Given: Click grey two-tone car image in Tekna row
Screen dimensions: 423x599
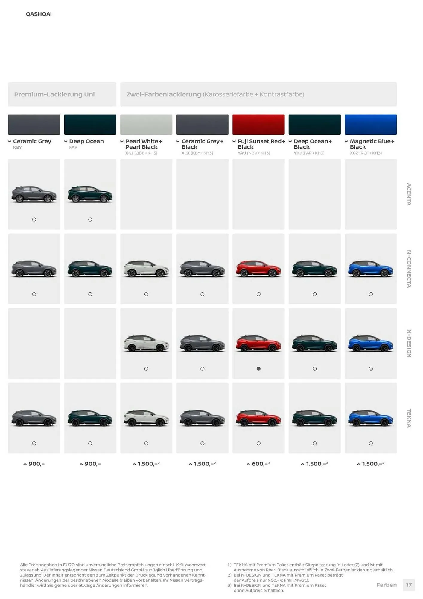Looking at the screenshot, I should tap(202, 418).
